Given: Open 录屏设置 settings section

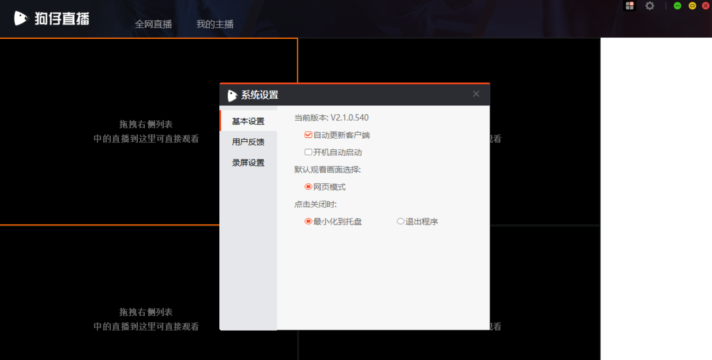Looking at the screenshot, I should (248, 162).
